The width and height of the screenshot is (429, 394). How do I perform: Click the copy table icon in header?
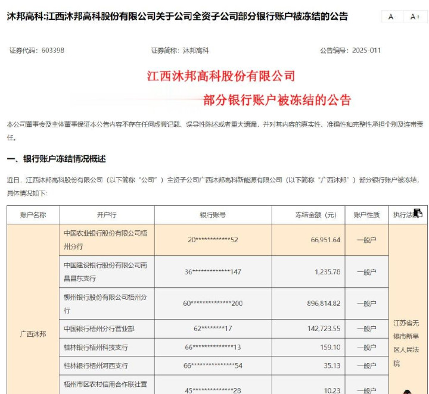tap(418, 213)
